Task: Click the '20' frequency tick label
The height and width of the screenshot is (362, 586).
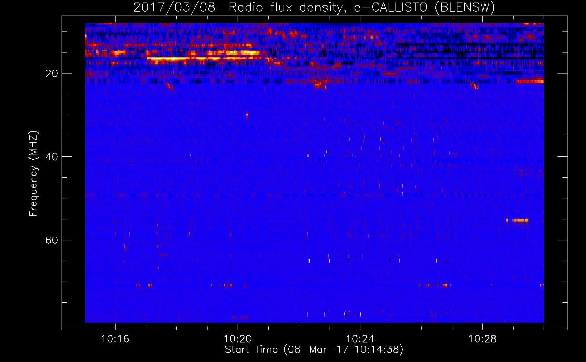Action: (52, 73)
